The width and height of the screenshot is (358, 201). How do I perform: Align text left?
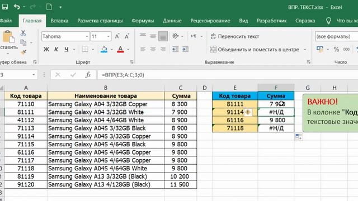(143, 49)
